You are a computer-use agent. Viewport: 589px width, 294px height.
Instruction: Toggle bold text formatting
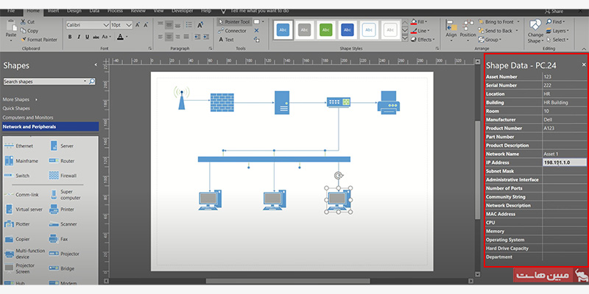click(68, 35)
